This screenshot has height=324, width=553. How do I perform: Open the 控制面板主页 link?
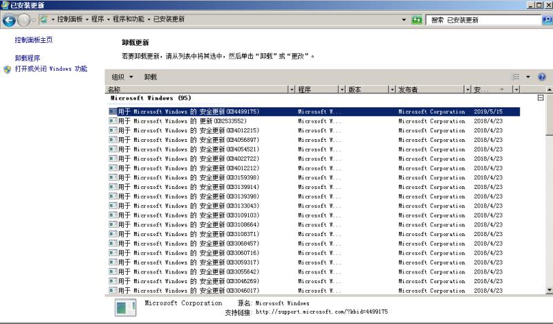(x=33, y=41)
